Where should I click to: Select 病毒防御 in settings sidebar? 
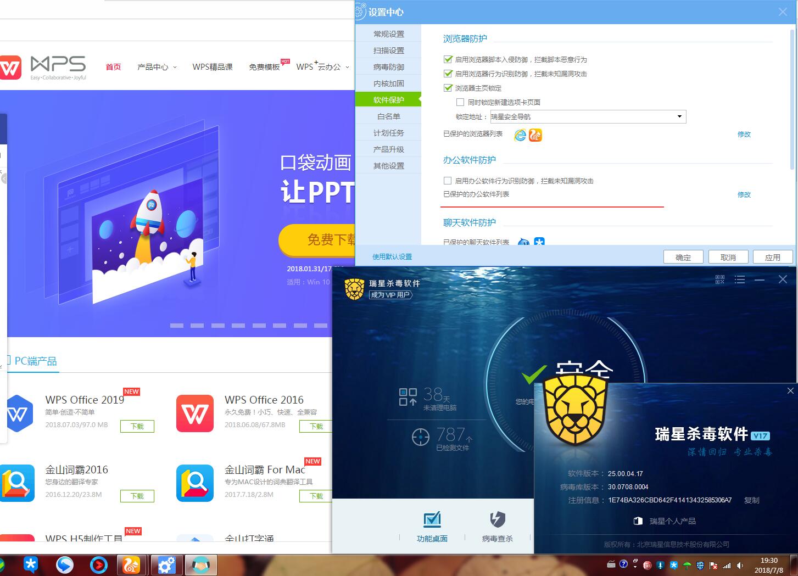[388, 67]
